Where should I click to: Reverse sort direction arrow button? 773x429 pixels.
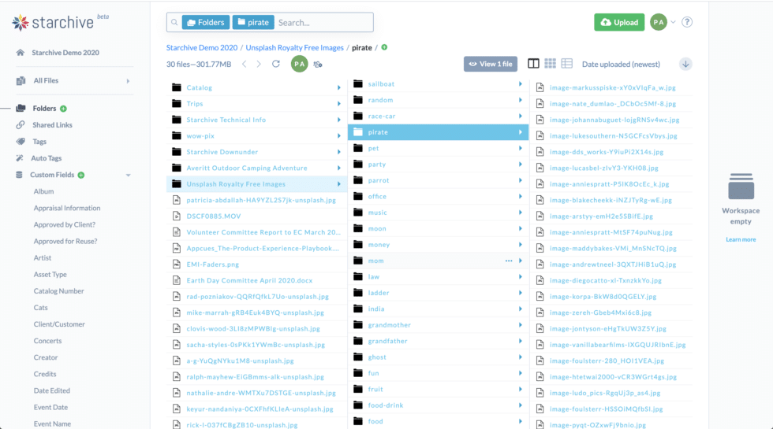coord(685,64)
